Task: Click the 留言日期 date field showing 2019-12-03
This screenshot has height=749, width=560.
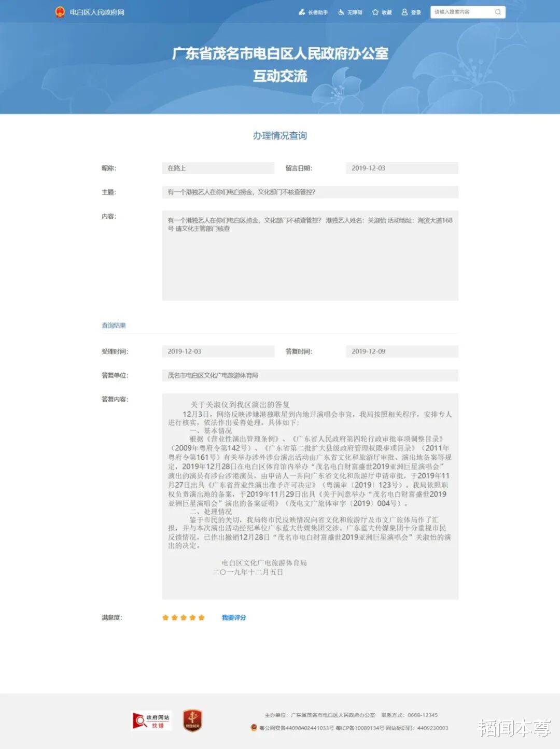Action: point(402,168)
